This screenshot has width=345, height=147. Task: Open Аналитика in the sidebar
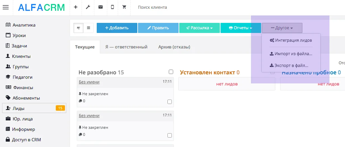[x=20, y=25]
